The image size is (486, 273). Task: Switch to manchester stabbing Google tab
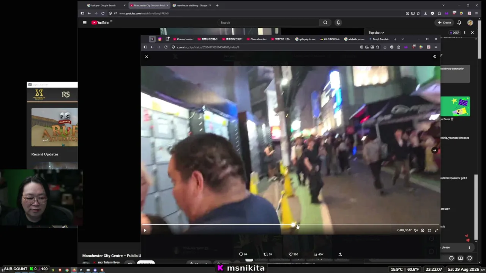192,5
